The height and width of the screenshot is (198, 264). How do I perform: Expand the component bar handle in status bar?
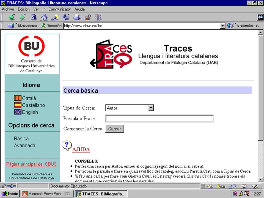pyautogui.click(x=202, y=186)
